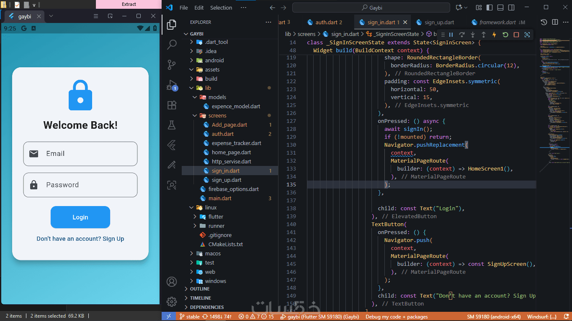Switch to the framework.dart tab
This screenshot has height=321, width=572.
[498, 22]
